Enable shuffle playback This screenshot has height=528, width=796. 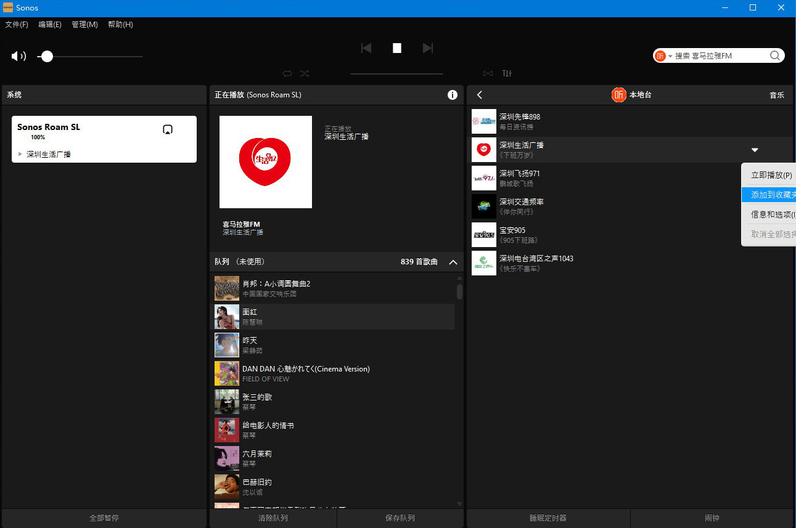(304, 73)
